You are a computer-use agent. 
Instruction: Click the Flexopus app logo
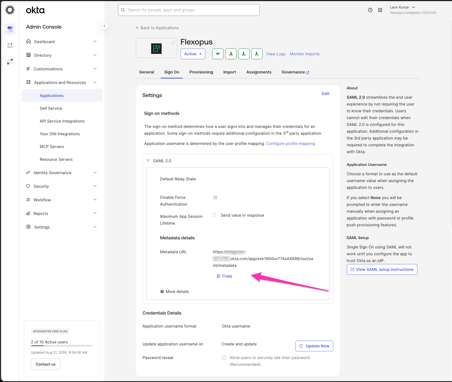156,48
